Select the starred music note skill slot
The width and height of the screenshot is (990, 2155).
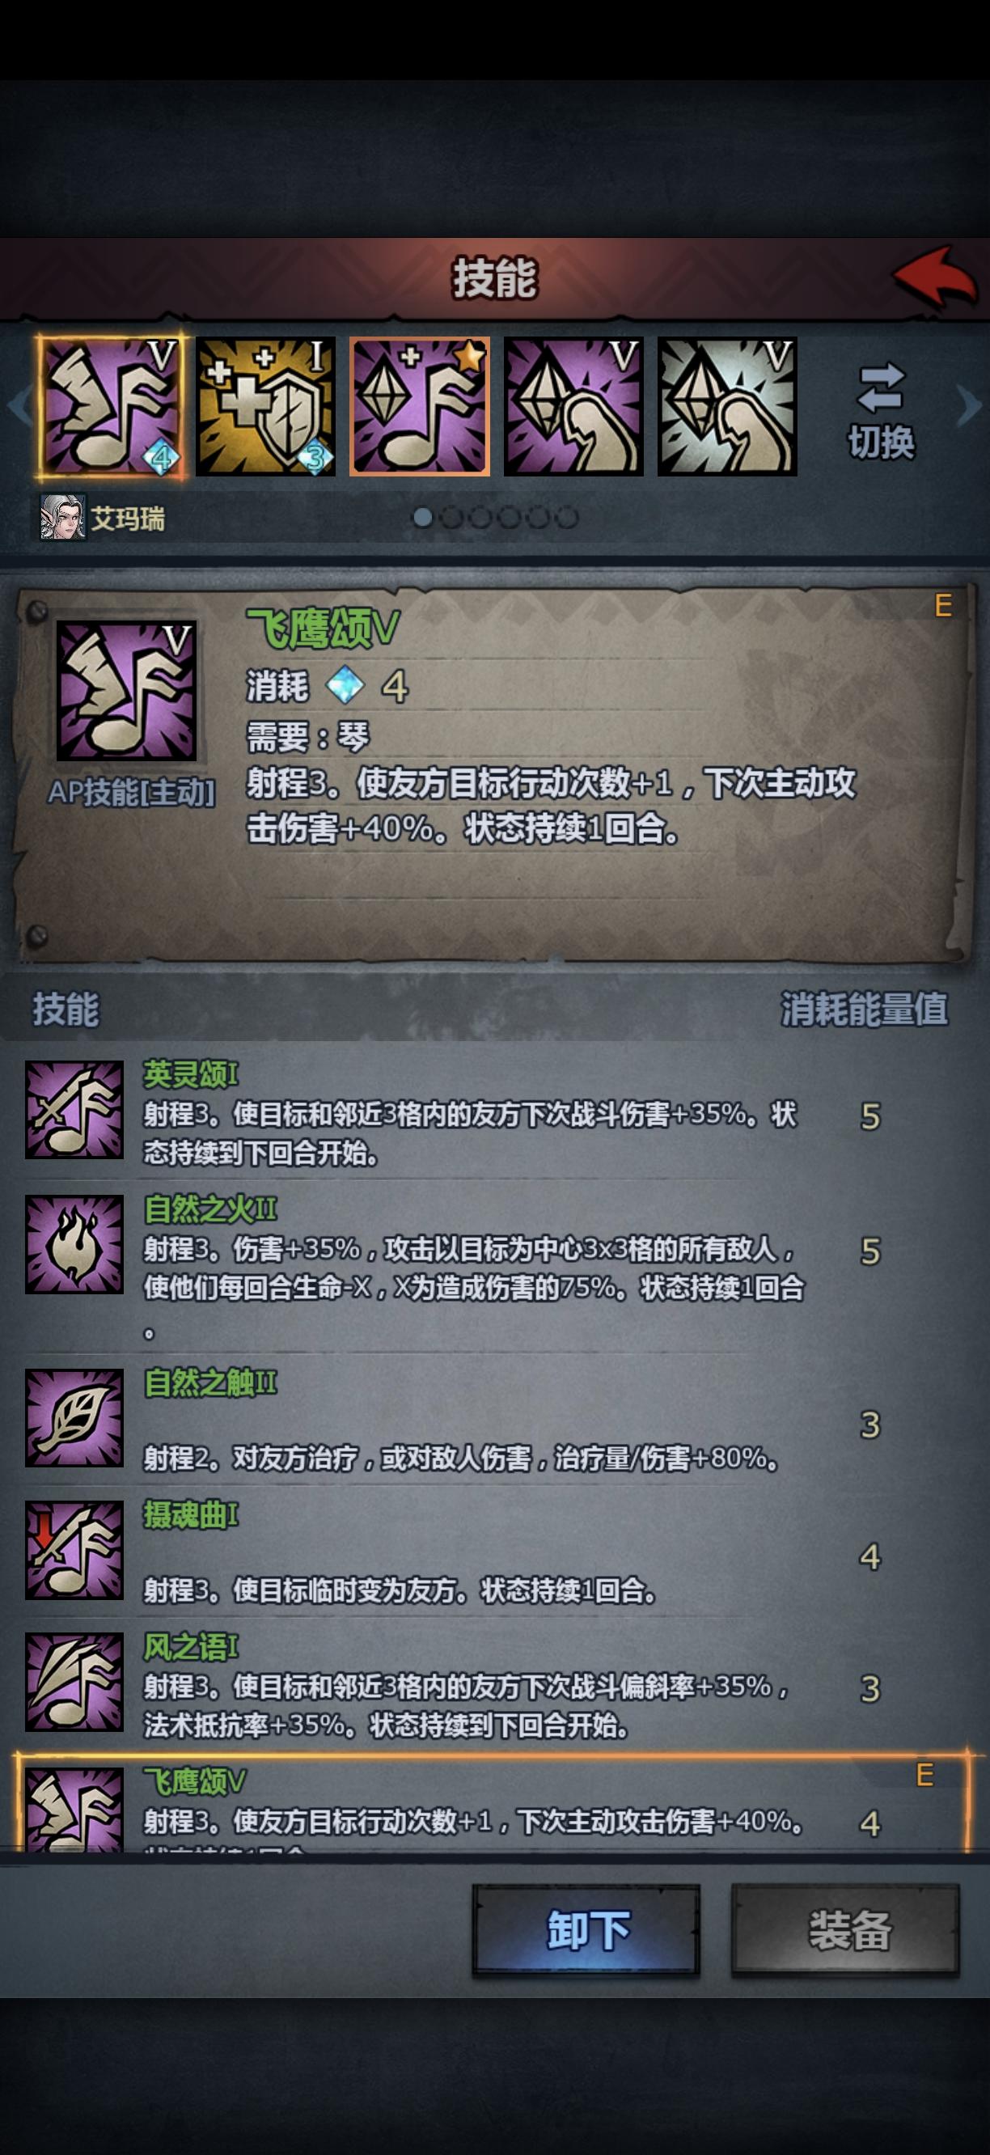pos(420,407)
